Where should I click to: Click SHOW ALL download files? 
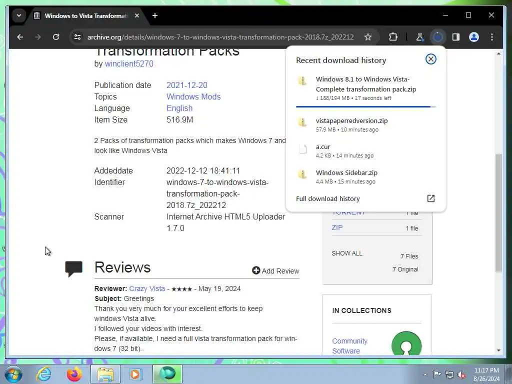tap(347, 253)
